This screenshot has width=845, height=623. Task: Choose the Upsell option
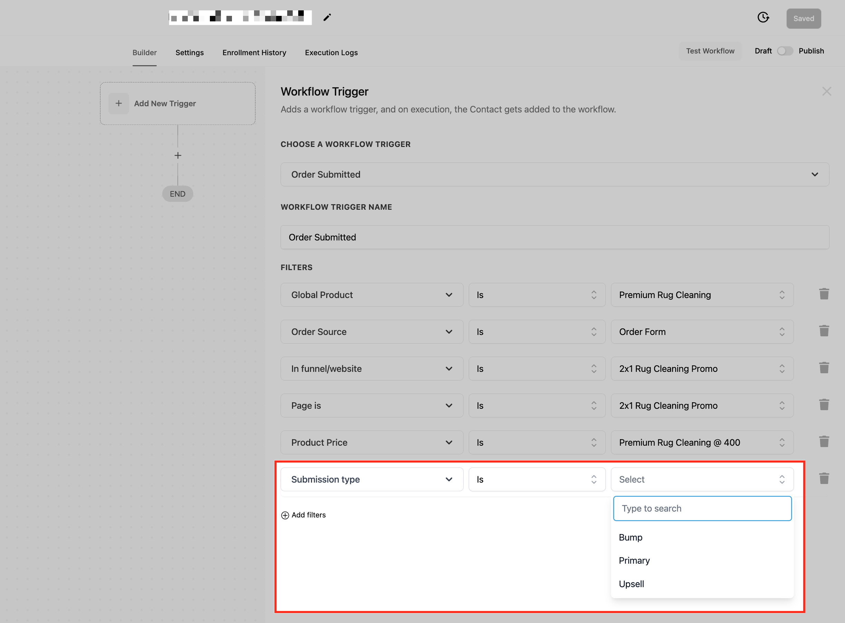(x=631, y=584)
